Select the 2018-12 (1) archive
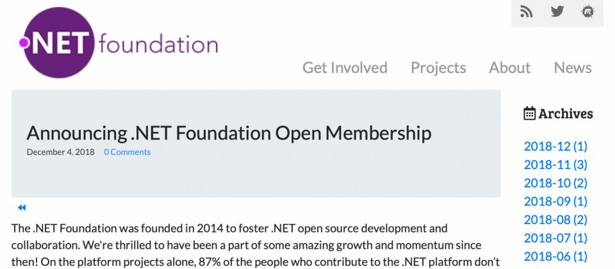This screenshot has height=269, width=615. (556, 146)
